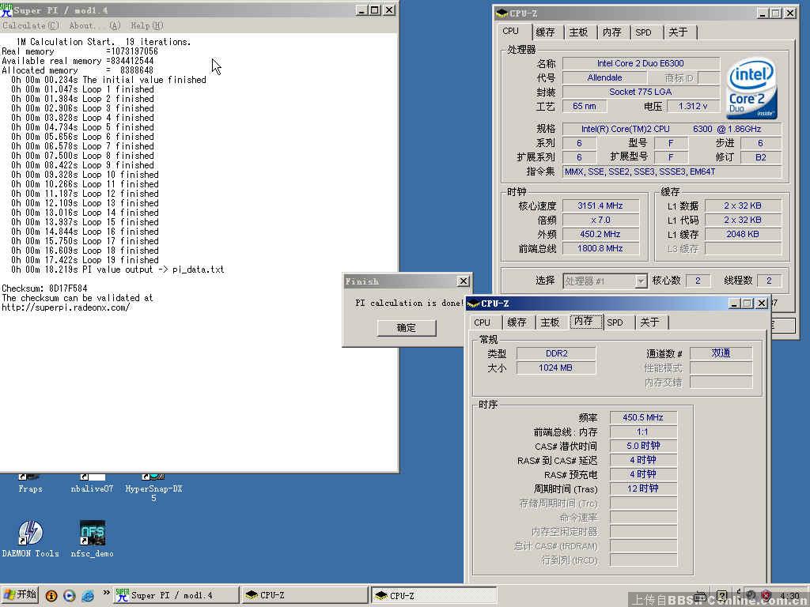This screenshot has width=810, height=607.
Task: Click the 'Checksum: 8D17F584' line in Super PI
Action: tap(44, 288)
